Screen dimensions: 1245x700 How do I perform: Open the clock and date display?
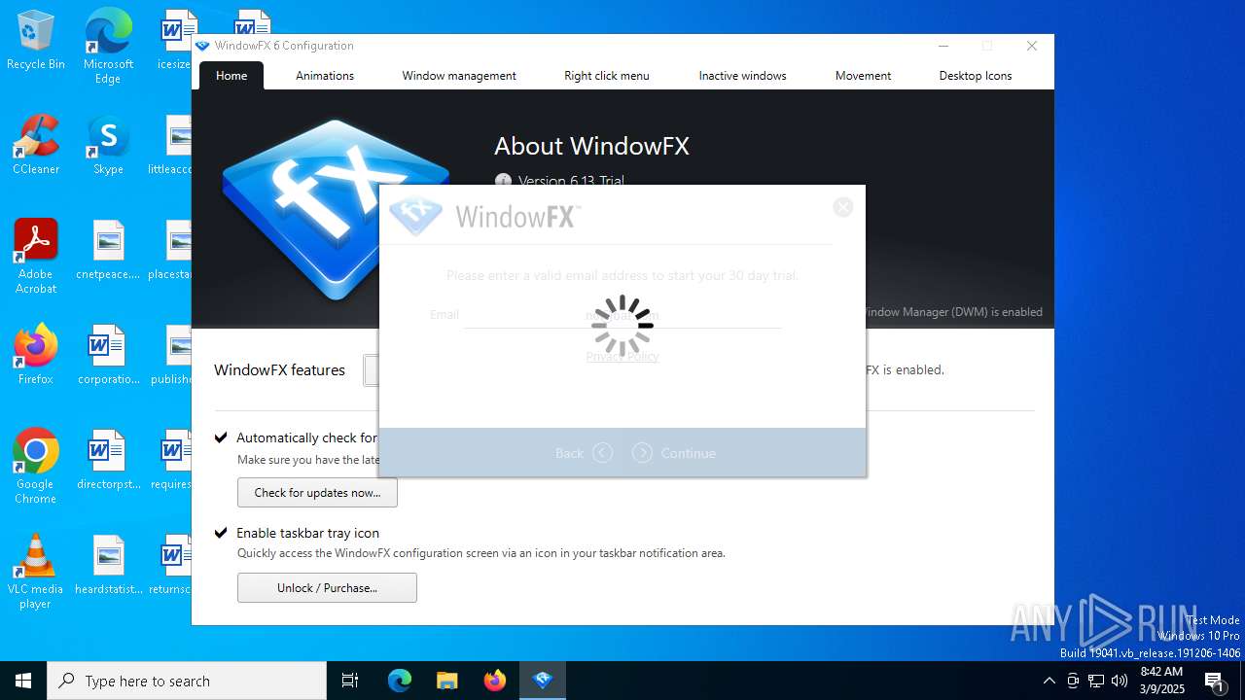pyautogui.click(x=1161, y=681)
